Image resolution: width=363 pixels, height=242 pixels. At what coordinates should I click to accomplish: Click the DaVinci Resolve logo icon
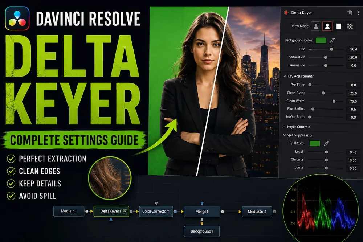(17, 18)
